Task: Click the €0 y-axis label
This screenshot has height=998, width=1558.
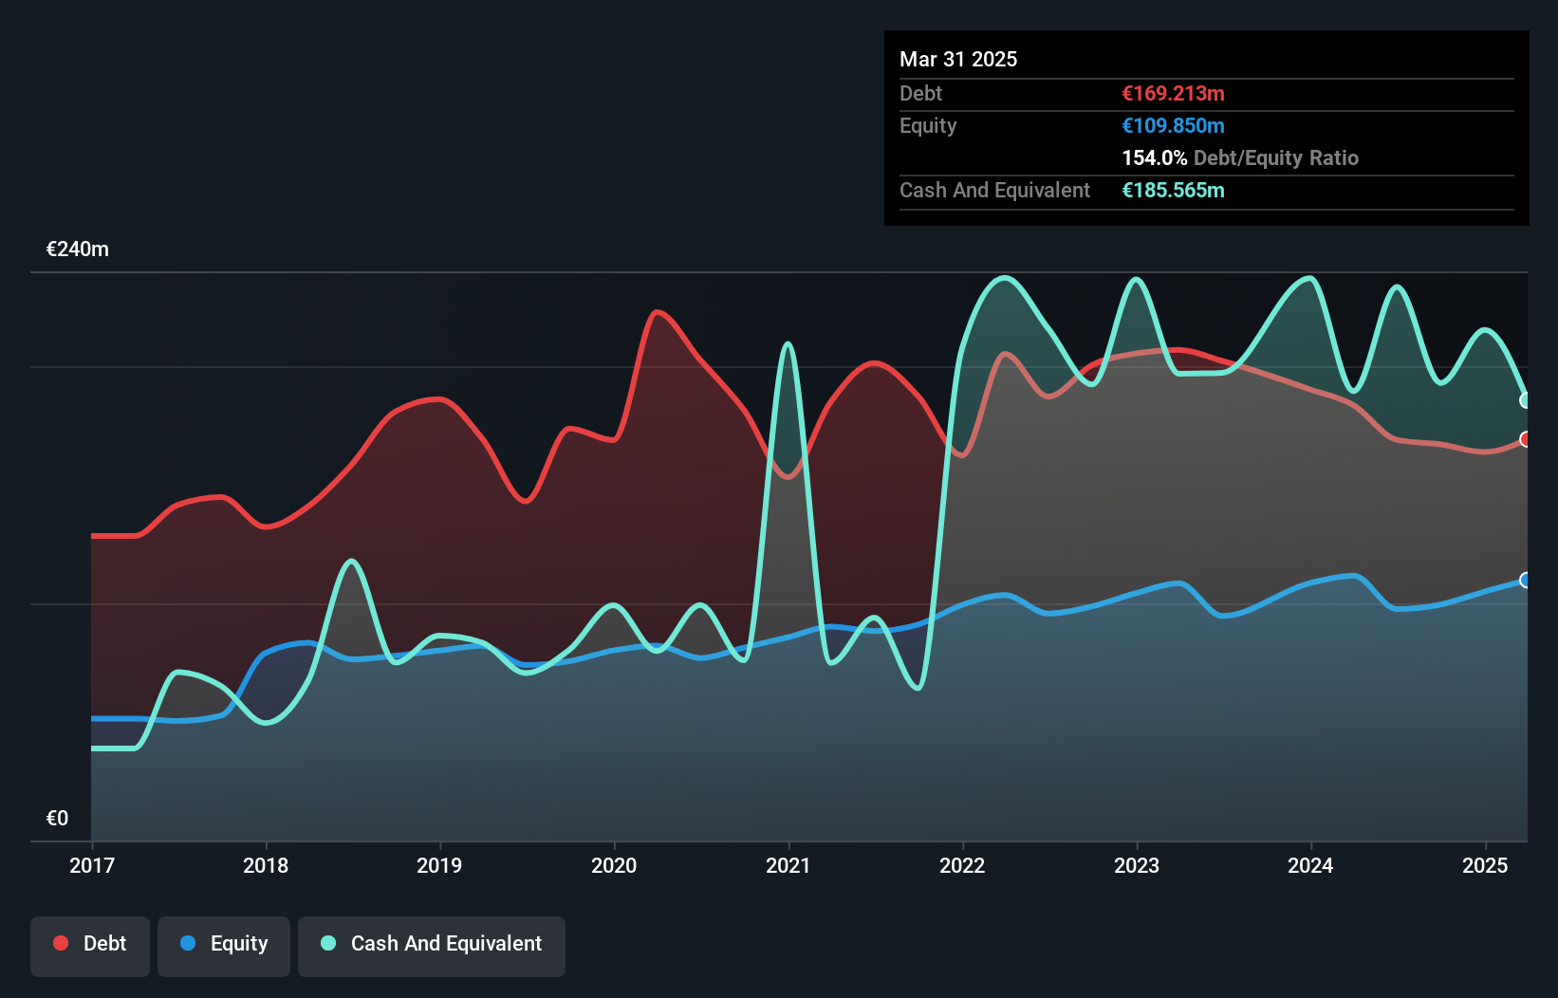Action: coord(57,818)
